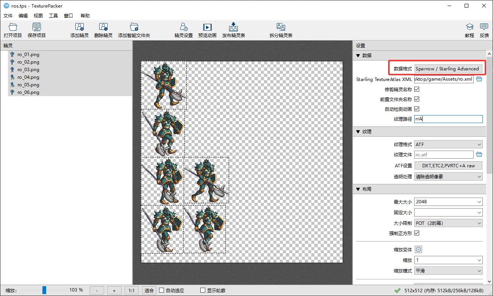Enable the 显示轮廓 checkbox
The width and height of the screenshot is (493, 296).
click(x=203, y=290)
